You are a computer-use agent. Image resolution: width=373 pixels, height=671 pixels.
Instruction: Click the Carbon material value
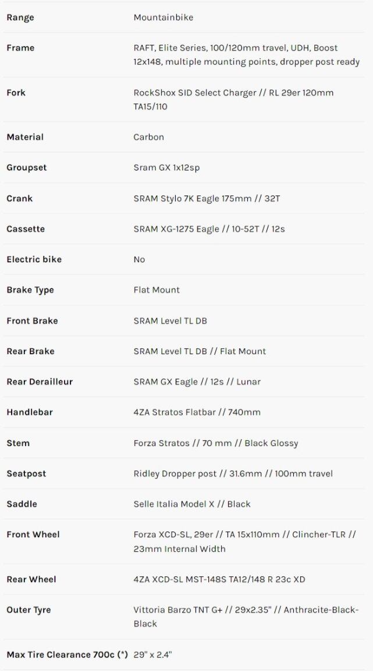[148, 137]
